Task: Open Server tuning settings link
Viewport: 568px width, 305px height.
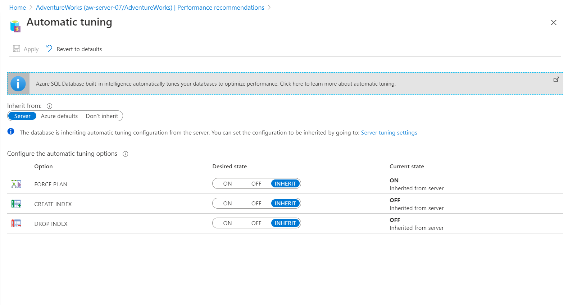Action: (x=389, y=132)
